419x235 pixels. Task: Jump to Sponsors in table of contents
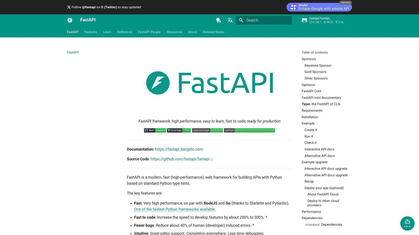[x=309, y=59]
